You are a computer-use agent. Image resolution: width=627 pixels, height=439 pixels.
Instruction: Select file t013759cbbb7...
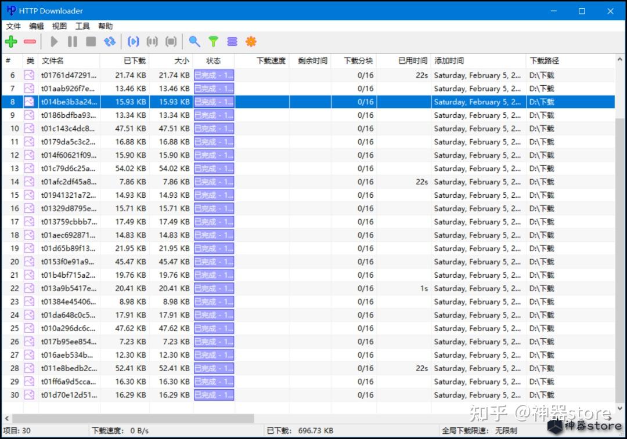[x=69, y=222]
